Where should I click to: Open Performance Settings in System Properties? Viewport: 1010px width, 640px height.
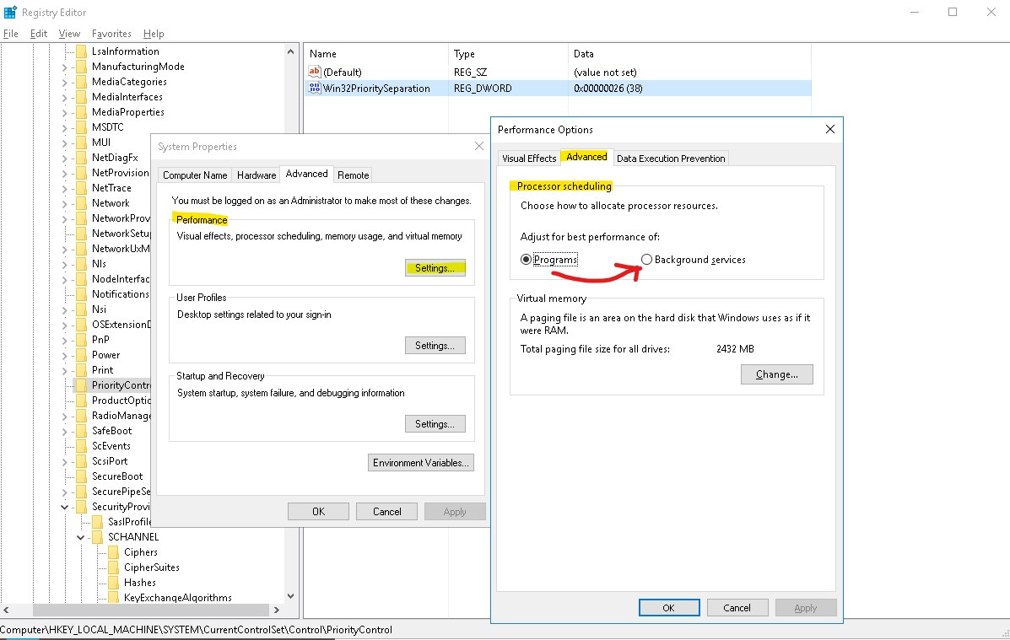[435, 268]
